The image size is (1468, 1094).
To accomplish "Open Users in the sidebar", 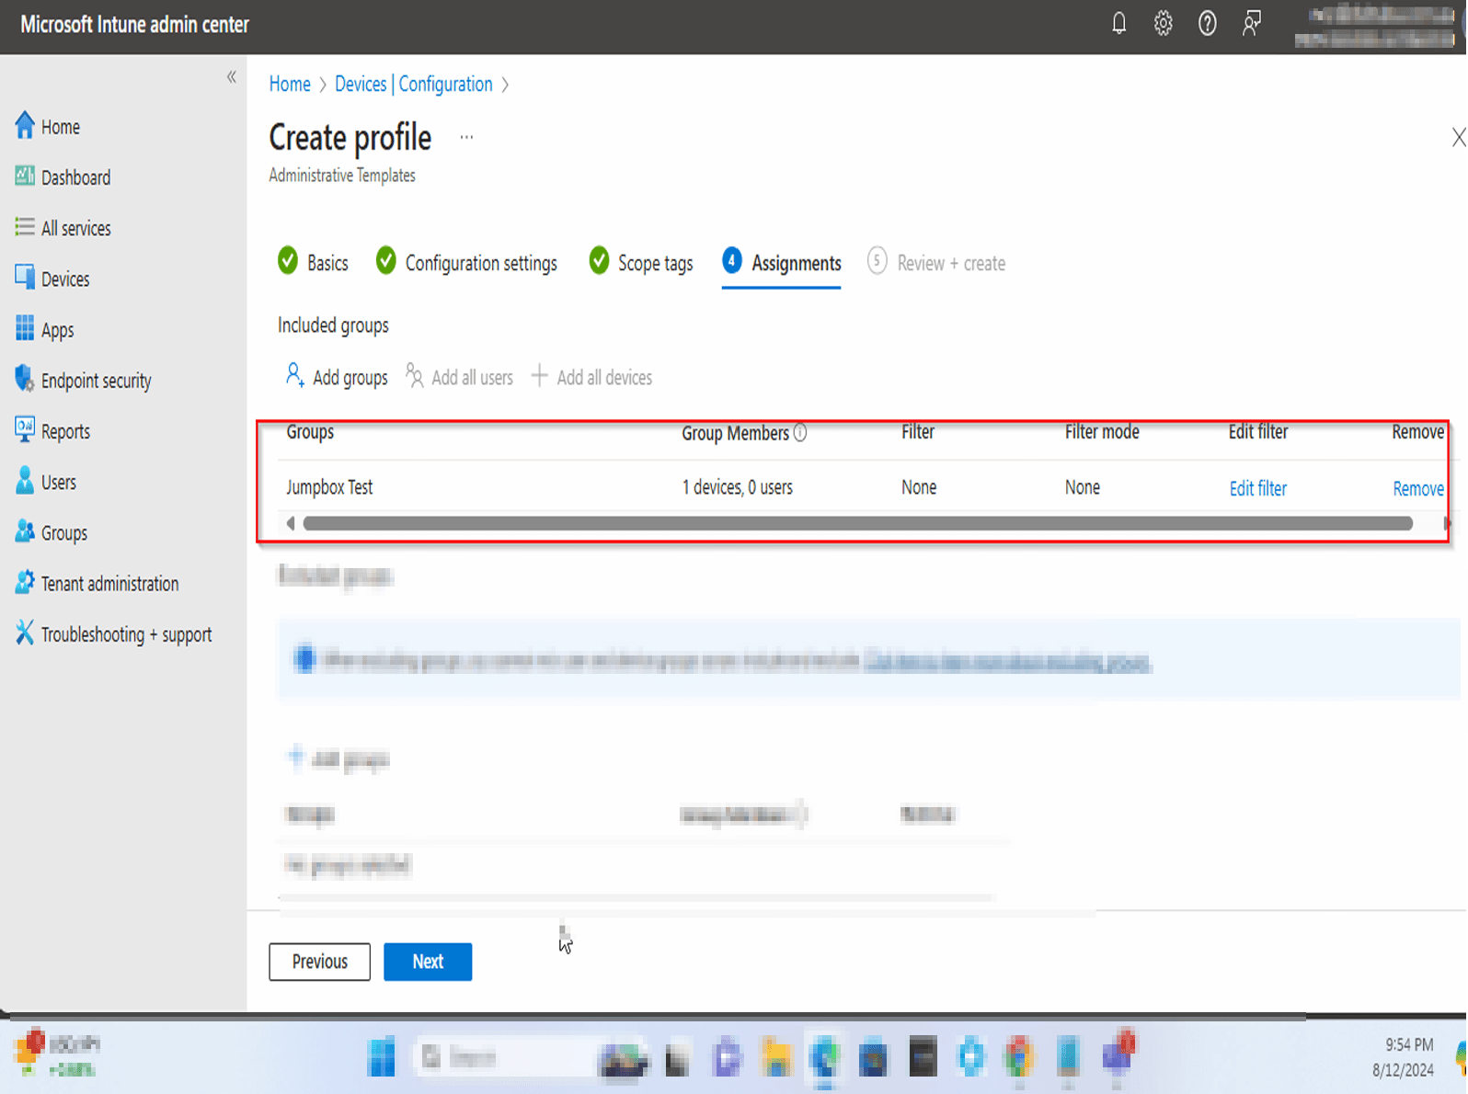I will (46, 482).
